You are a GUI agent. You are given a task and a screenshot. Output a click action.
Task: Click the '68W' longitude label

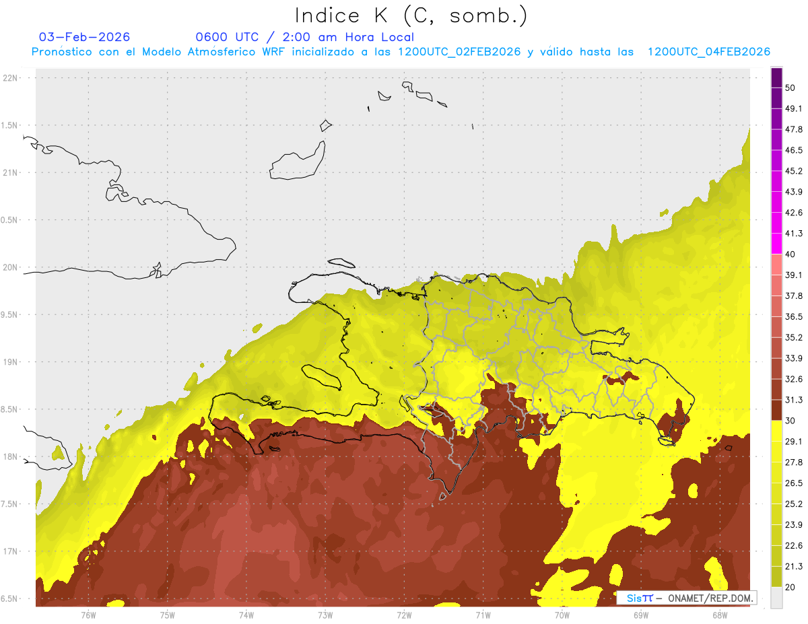(720, 615)
